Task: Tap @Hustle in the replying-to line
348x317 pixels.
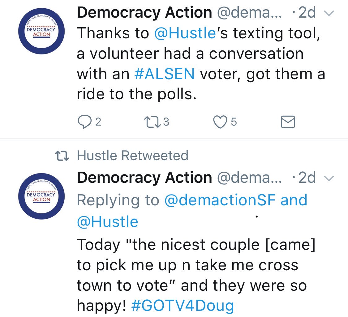Action: point(107,222)
